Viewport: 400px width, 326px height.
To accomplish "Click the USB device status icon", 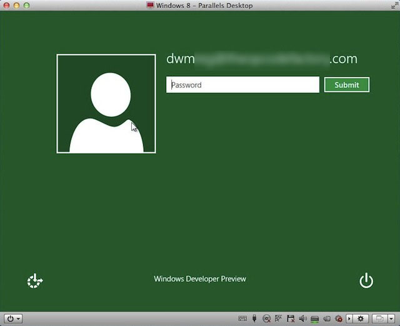I will (254, 319).
